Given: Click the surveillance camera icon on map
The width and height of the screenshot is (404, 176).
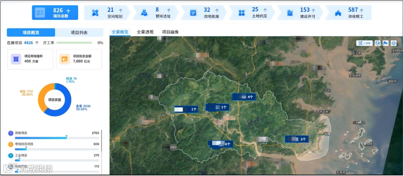Looking at the screenshot, I should click(385, 43).
